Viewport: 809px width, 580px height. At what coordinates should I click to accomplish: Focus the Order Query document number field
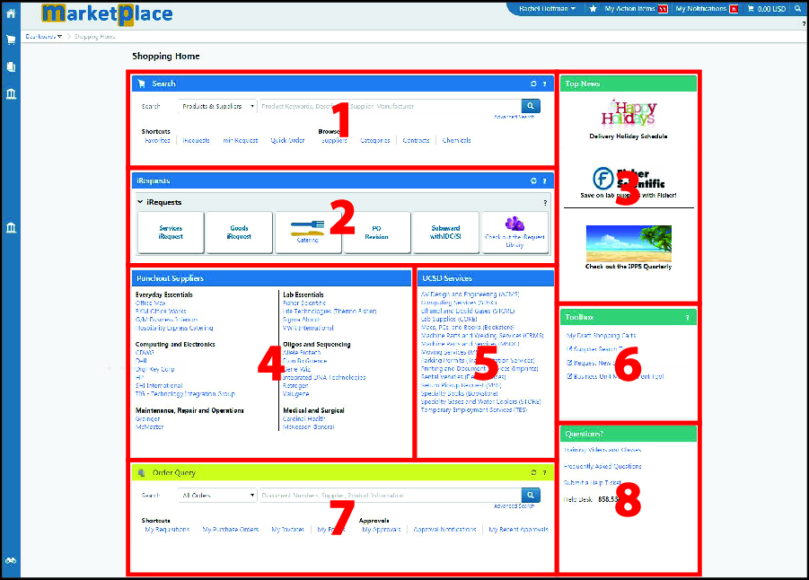390,496
